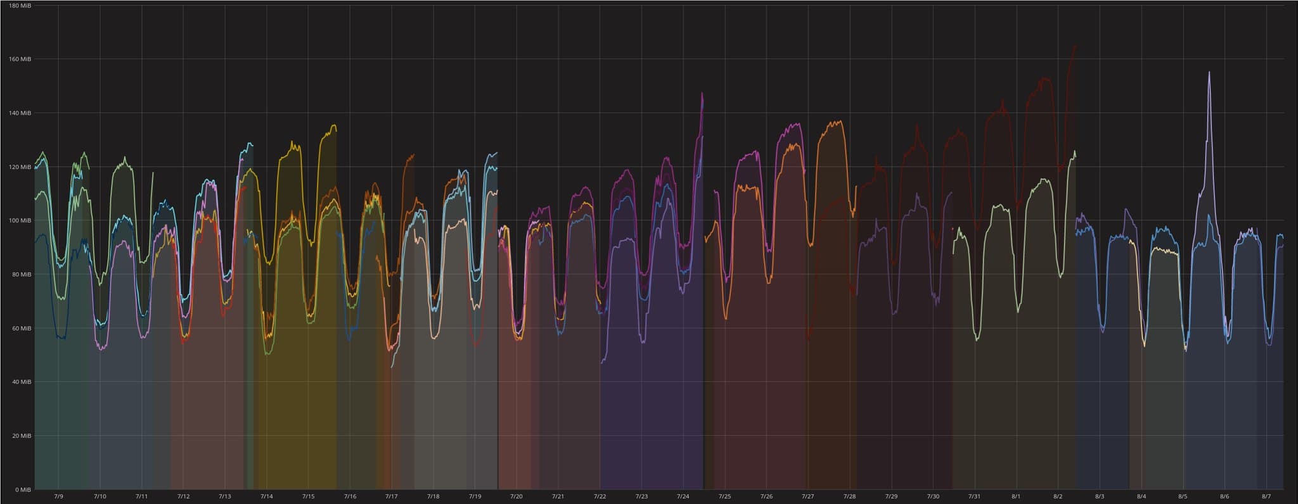Select the 7/30 date label
Image resolution: width=1298 pixels, height=504 pixels.
(x=933, y=496)
